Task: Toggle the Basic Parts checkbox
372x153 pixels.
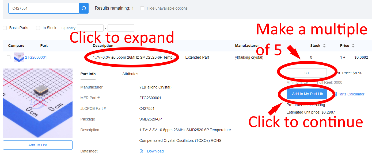Action: coord(5,28)
